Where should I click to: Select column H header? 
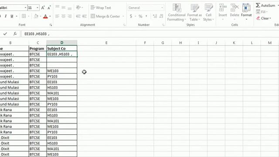tap(180, 43)
